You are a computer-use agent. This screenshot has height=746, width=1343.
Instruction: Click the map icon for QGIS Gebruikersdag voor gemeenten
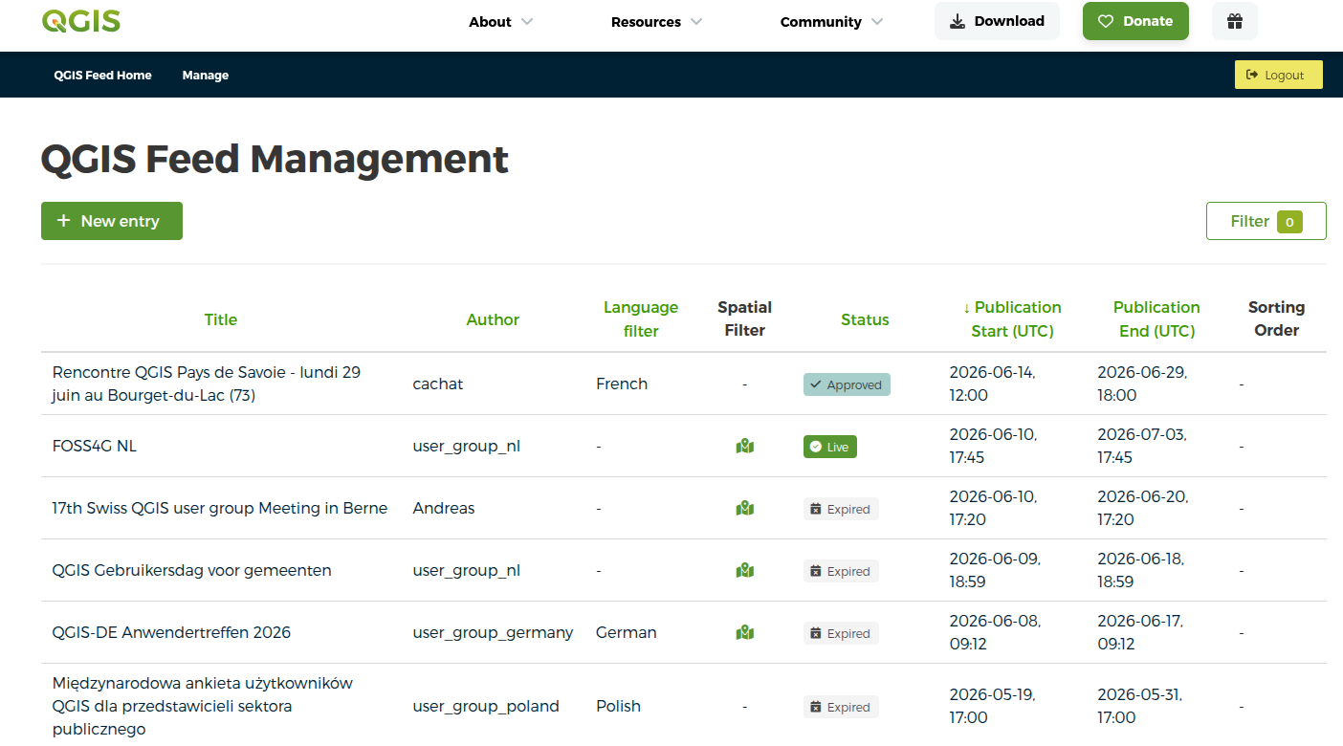pyautogui.click(x=745, y=570)
